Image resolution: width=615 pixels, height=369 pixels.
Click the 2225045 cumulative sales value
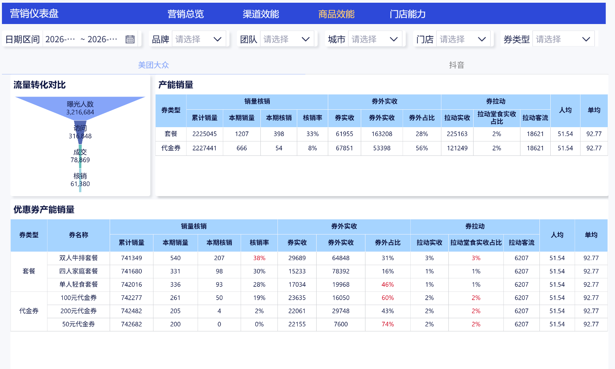tap(205, 134)
